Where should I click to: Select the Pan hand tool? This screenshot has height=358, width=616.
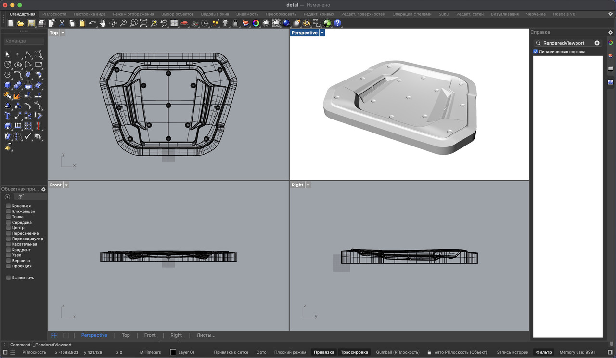pos(103,23)
